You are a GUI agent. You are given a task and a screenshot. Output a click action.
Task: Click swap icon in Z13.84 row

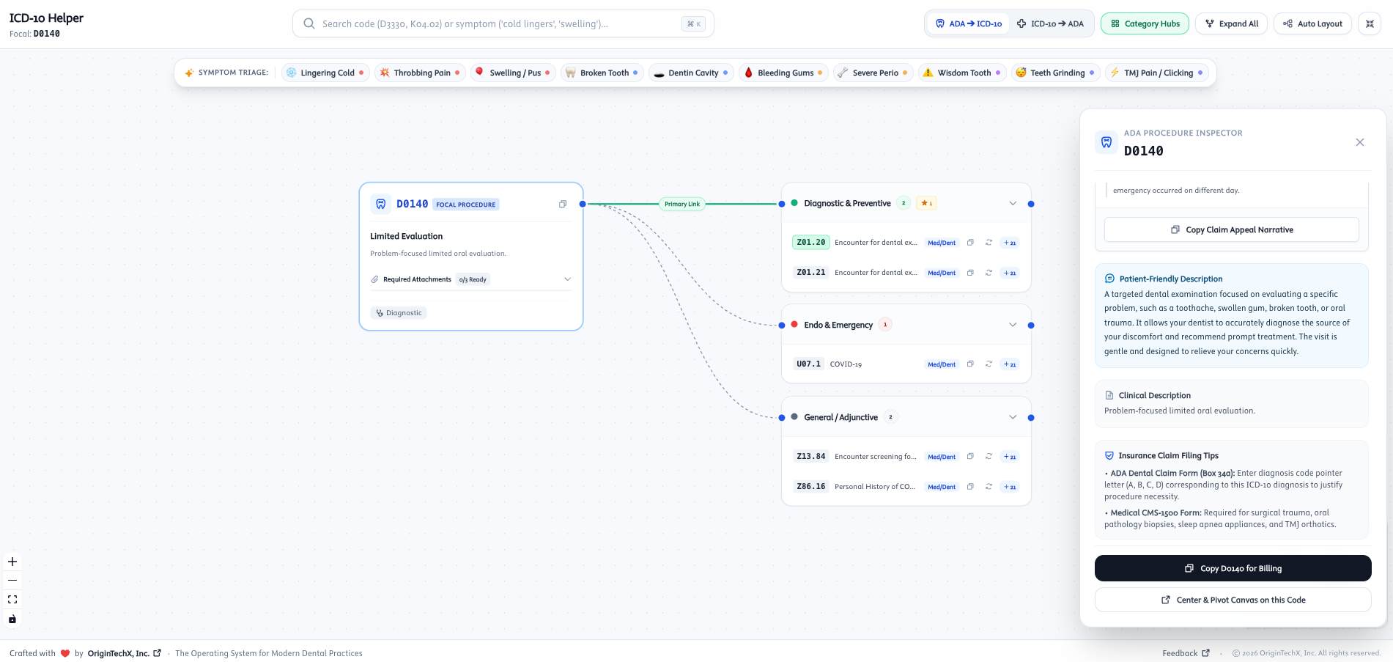989,457
